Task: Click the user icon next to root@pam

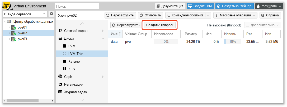Action: tap(258, 6)
